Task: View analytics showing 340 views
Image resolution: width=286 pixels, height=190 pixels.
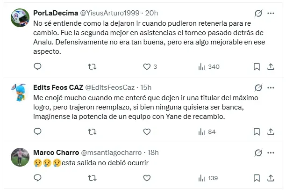Action: tap(208, 66)
